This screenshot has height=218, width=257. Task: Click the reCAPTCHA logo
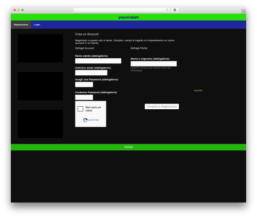[85, 120]
